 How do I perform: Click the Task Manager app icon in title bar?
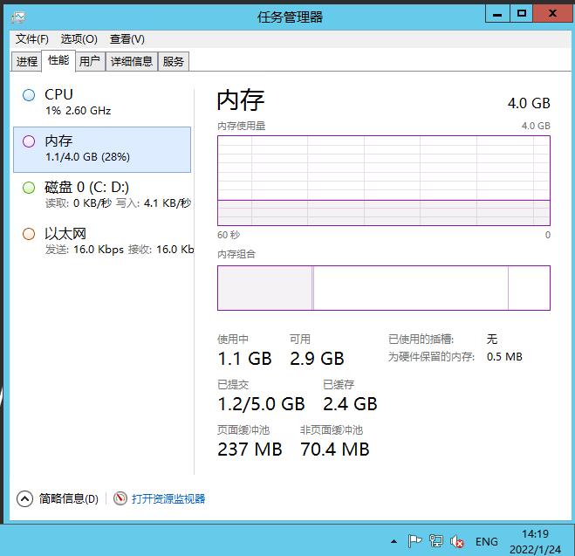18,17
